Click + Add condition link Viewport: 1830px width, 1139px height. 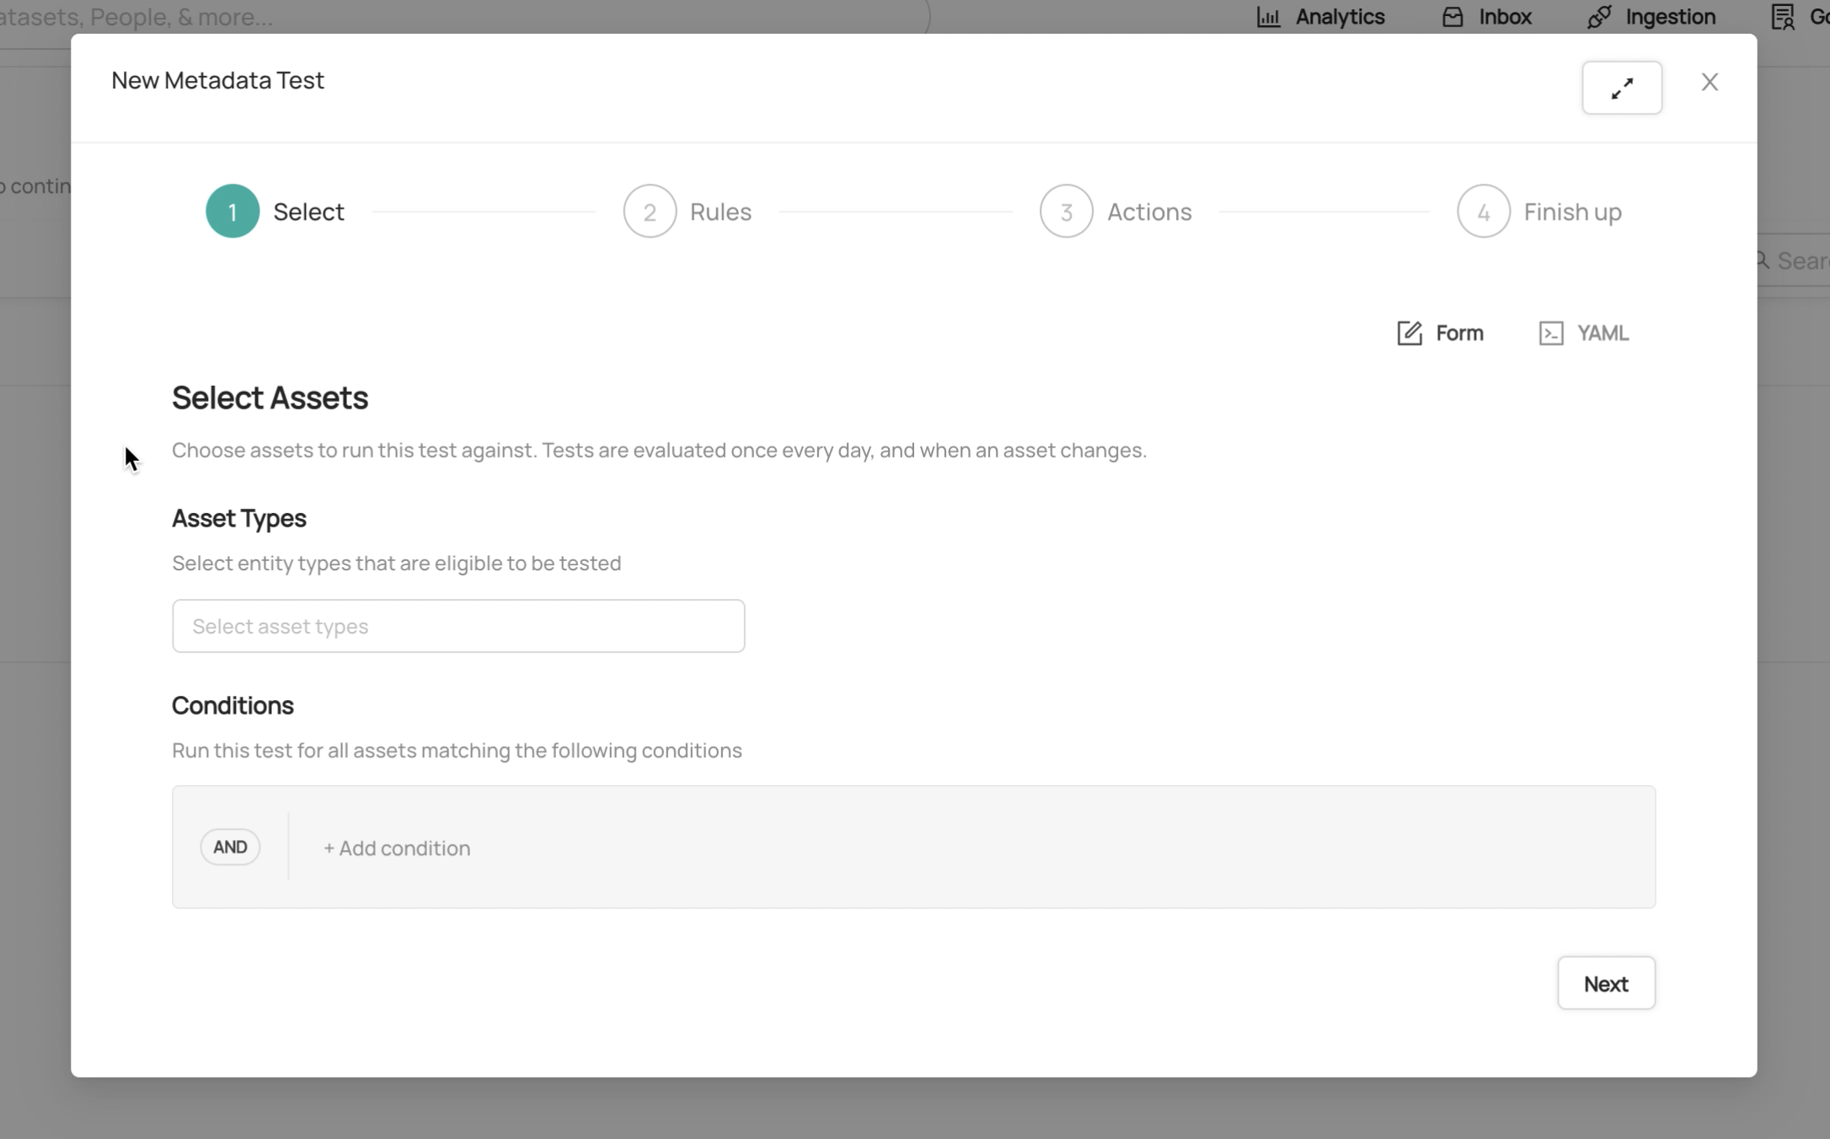tap(397, 848)
